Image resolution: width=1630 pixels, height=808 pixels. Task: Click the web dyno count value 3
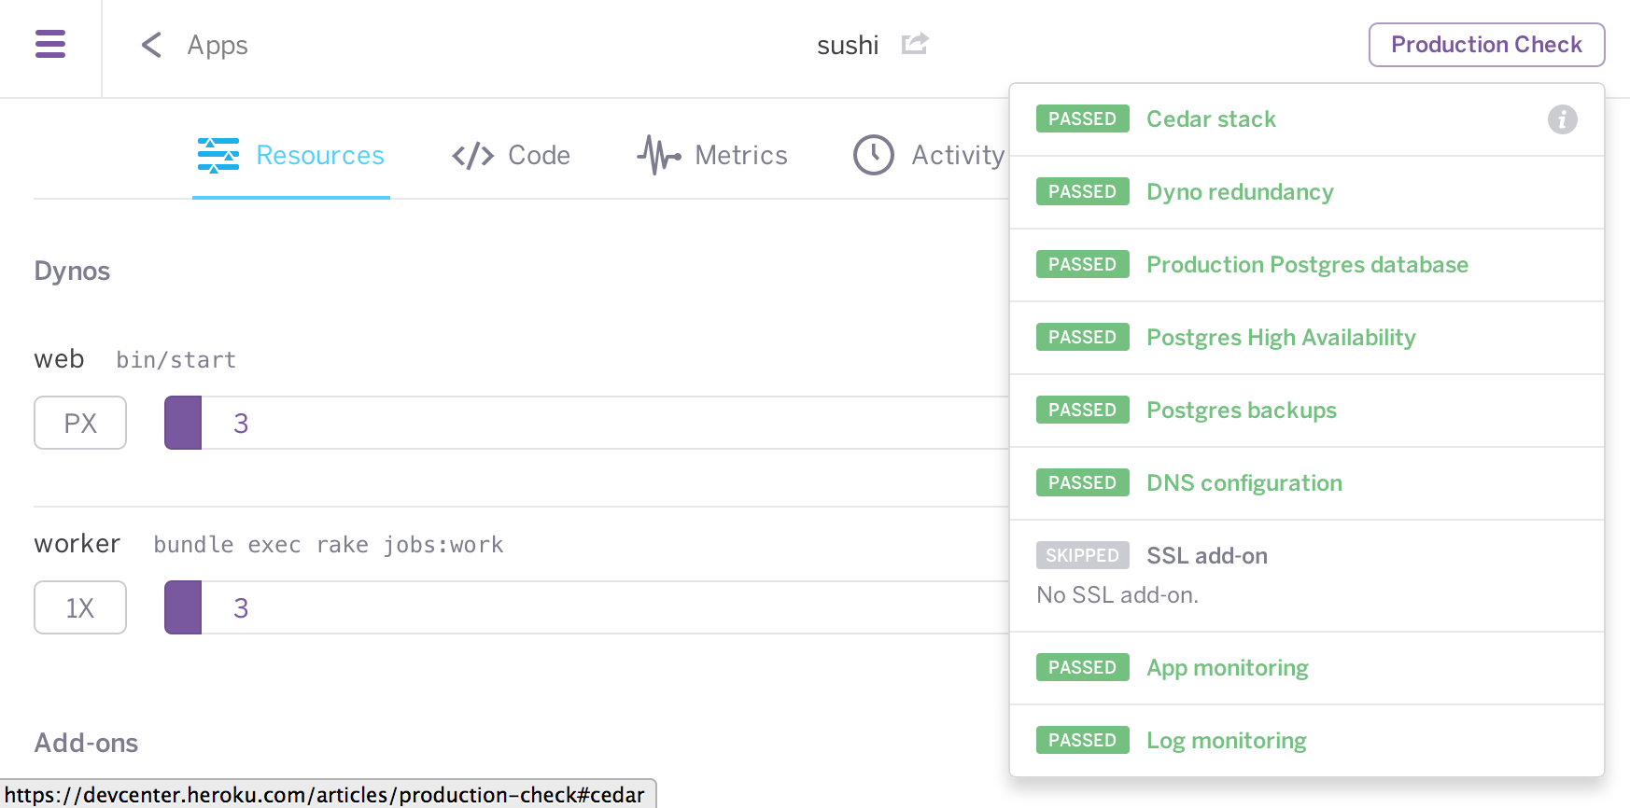point(241,424)
